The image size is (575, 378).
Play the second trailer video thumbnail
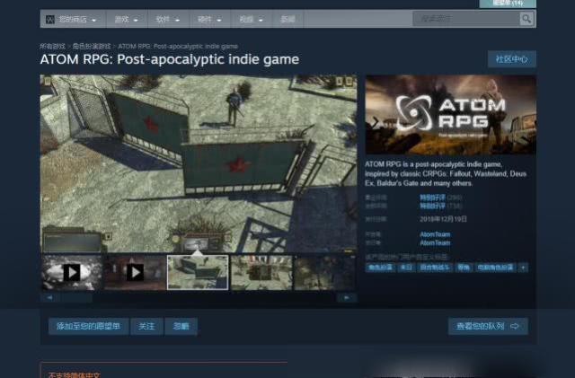(135, 272)
